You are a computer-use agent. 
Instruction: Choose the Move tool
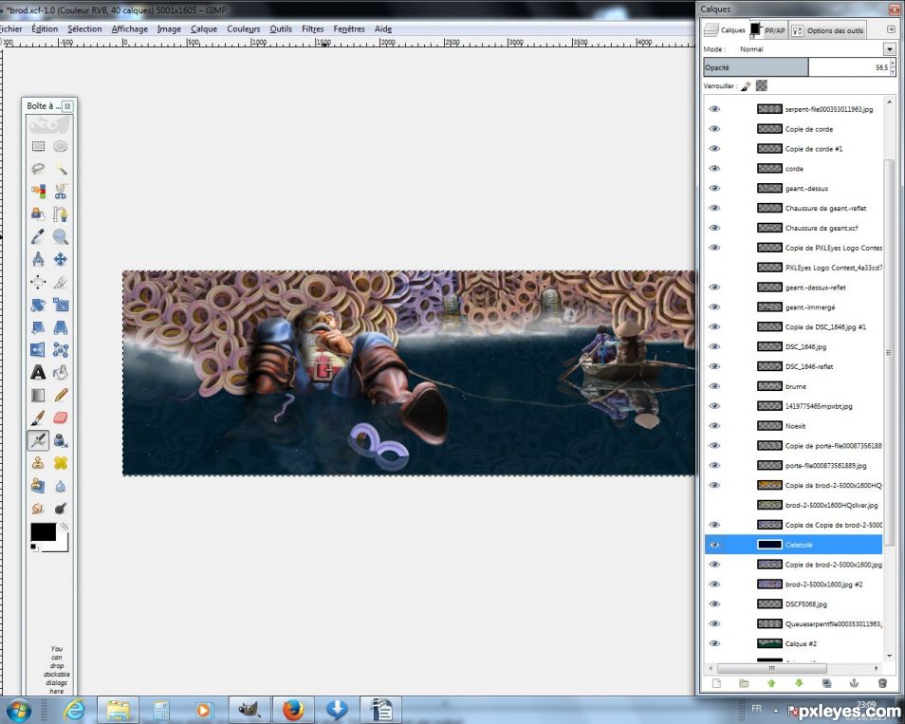click(61, 259)
